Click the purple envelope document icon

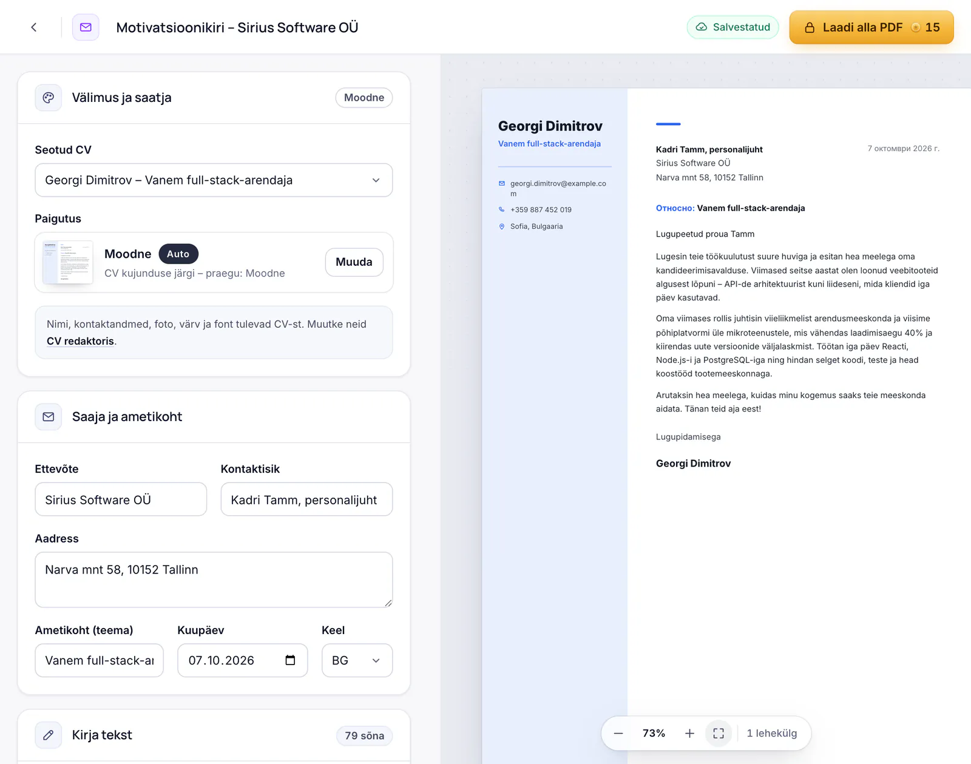point(86,27)
